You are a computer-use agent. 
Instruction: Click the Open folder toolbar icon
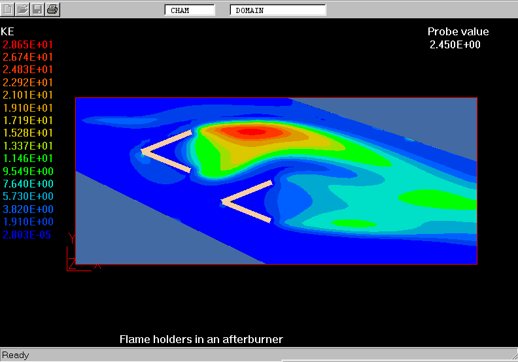[22, 9]
